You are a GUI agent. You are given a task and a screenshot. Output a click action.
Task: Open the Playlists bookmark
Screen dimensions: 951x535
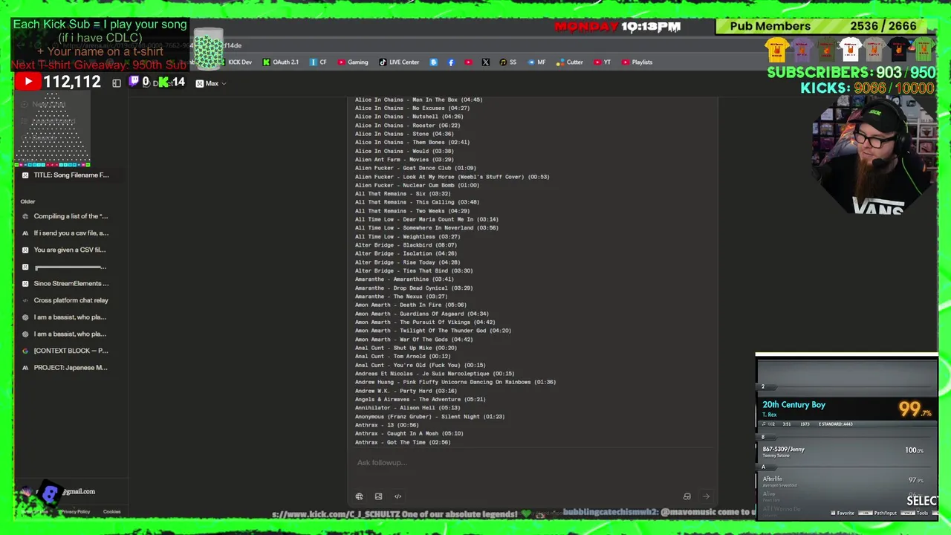637,62
